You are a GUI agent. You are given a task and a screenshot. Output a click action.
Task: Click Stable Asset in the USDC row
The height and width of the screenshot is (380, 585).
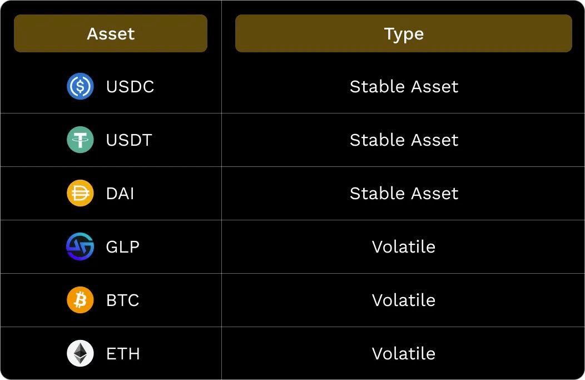point(404,87)
